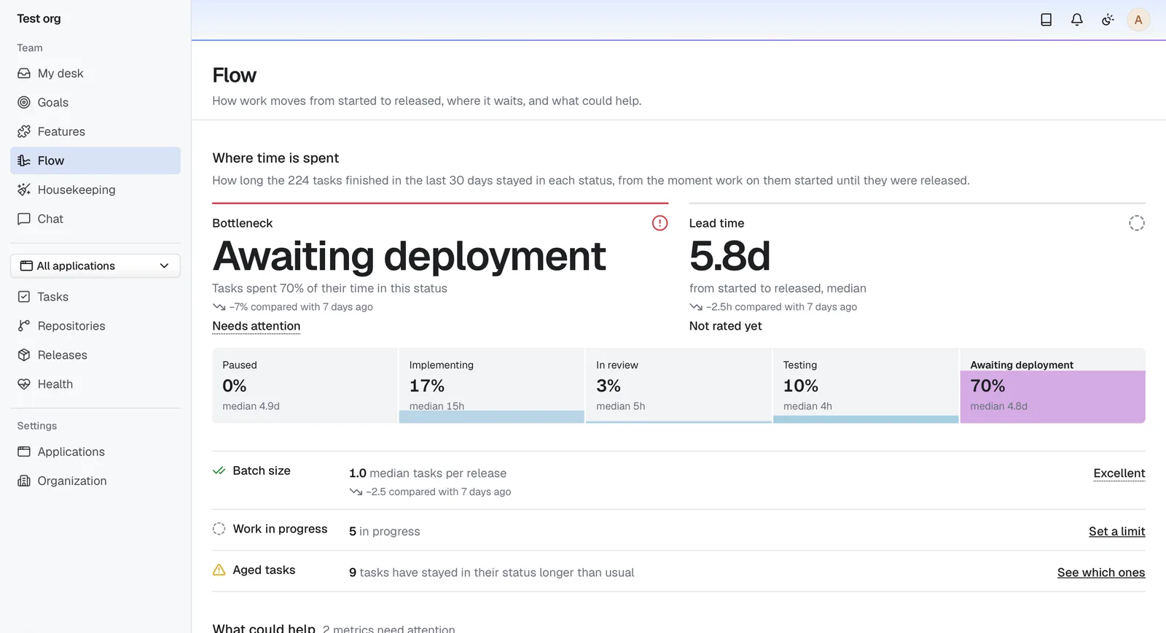Click the Goals target icon
Viewport: 1166px width, 633px height.
(x=24, y=103)
